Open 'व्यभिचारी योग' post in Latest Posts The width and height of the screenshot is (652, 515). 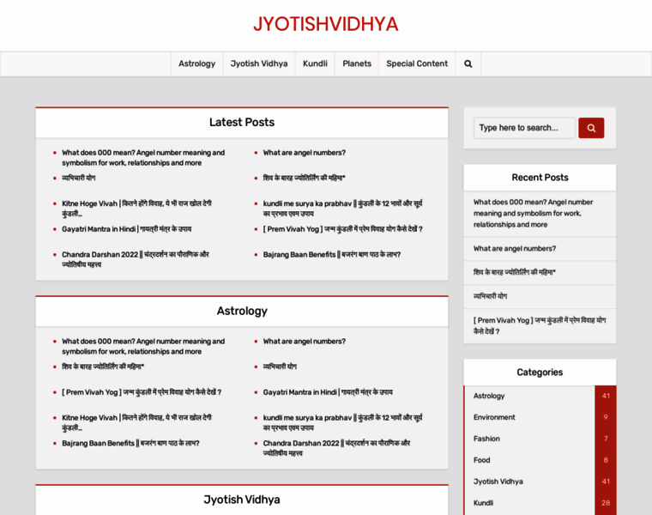point(79,178)
